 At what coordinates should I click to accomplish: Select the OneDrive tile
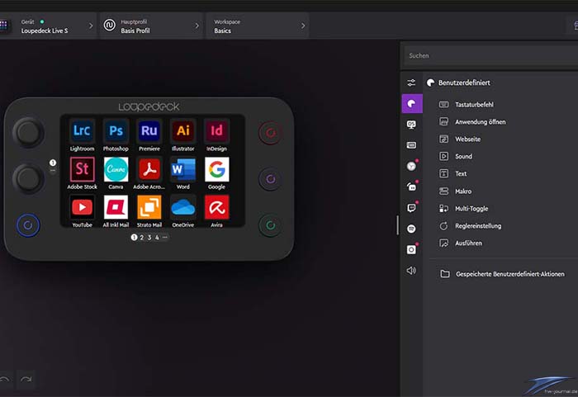(182, 207)
